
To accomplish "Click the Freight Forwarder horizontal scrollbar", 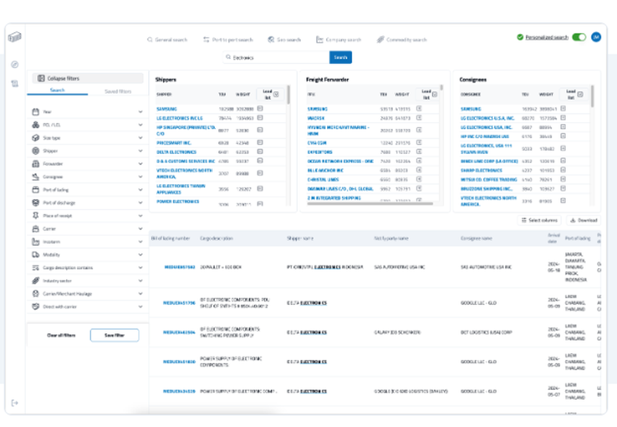I will pyautogui.click(x=370, y=203).
